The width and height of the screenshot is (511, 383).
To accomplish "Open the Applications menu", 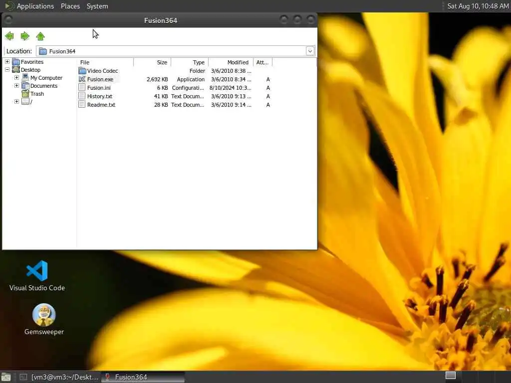I will [x=35, y=6].
